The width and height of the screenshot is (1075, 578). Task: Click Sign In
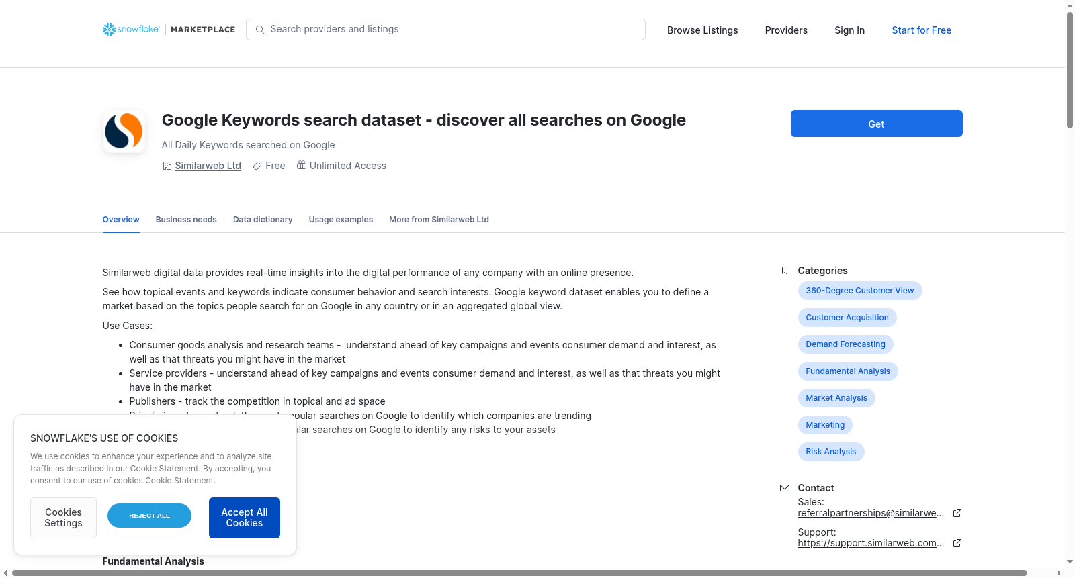(849, 30)
